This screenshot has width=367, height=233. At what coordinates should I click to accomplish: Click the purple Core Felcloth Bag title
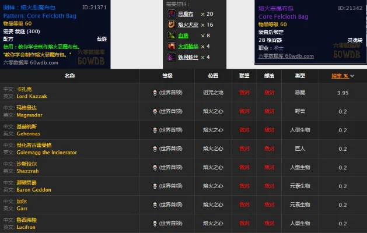tap(284, 16)
